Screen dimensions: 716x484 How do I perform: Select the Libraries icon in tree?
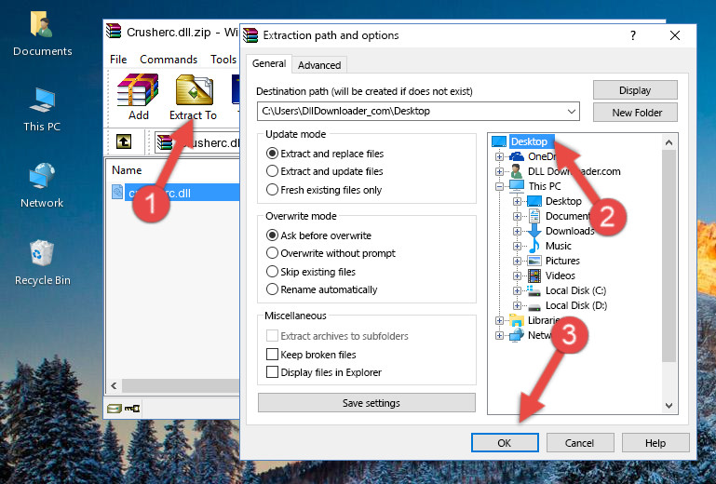click(517, 320)
